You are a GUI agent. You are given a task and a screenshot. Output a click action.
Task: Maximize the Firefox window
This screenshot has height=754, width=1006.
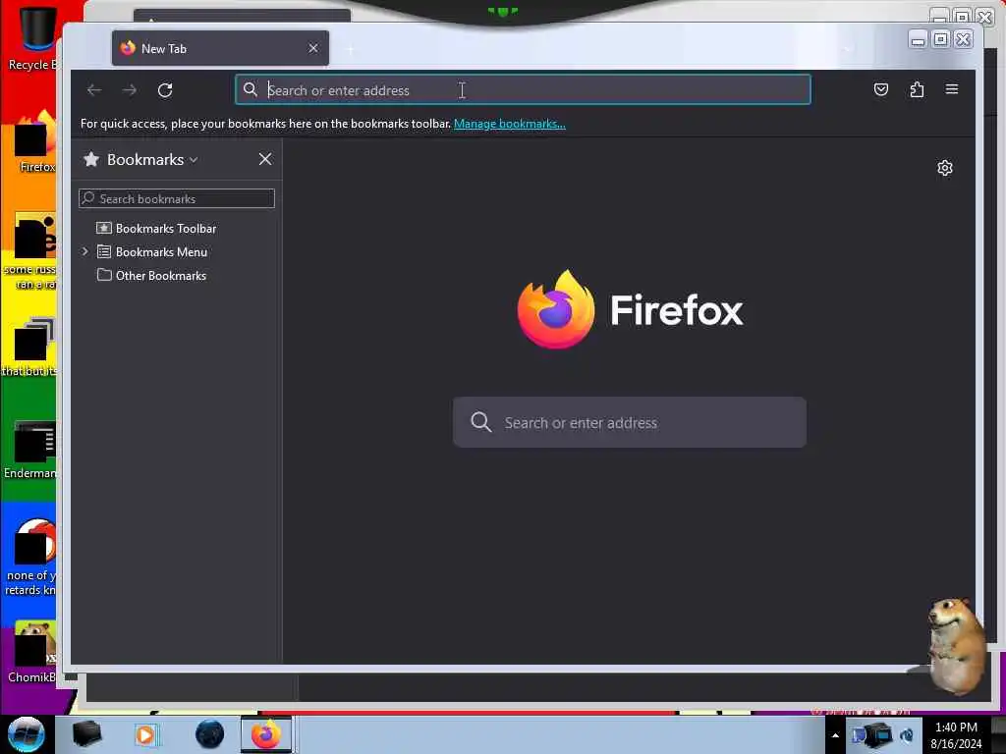[940, 39]
